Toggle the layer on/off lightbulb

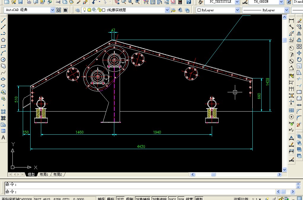point(84,10)
